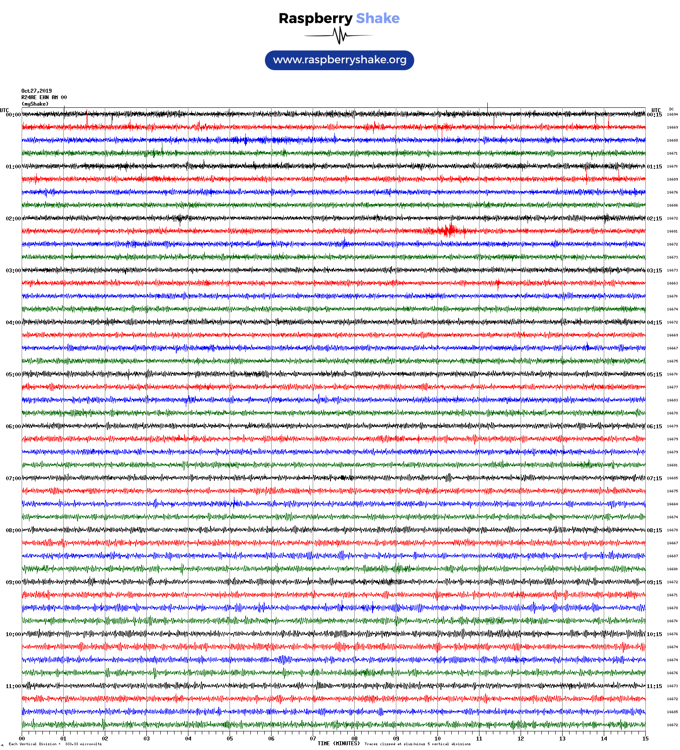Click DC value 16663
Screen dimensions: 680x750
672,283
